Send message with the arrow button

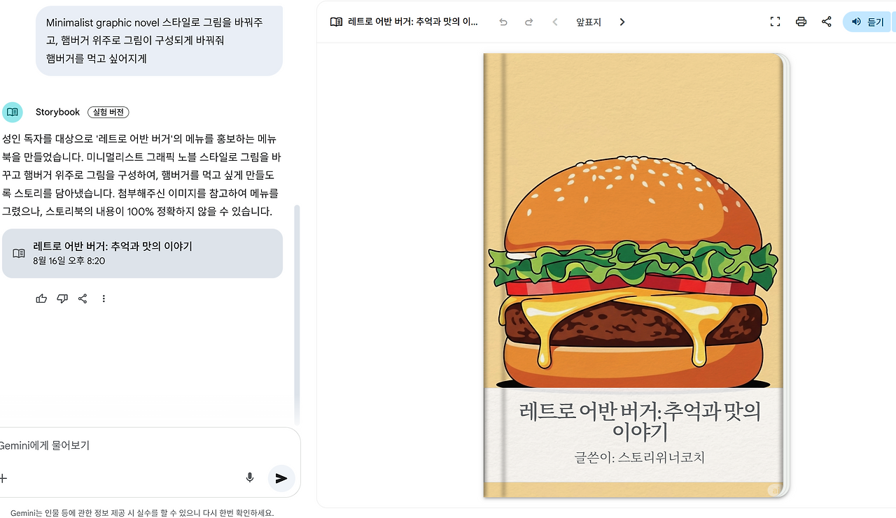(281, 478)
